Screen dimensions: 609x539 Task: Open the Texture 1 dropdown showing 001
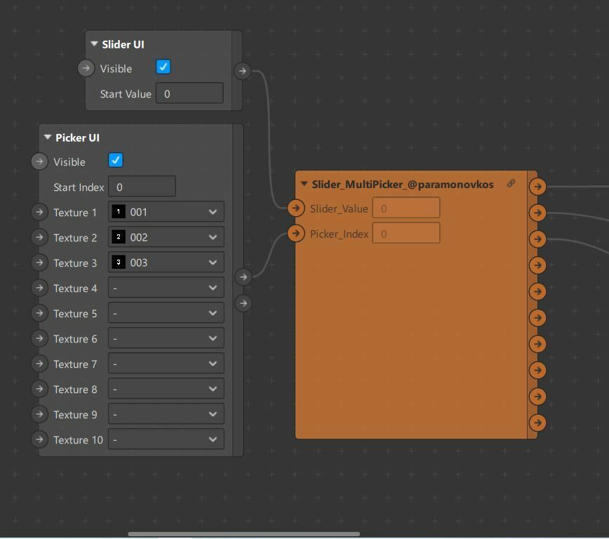click(x=166, y=212)
